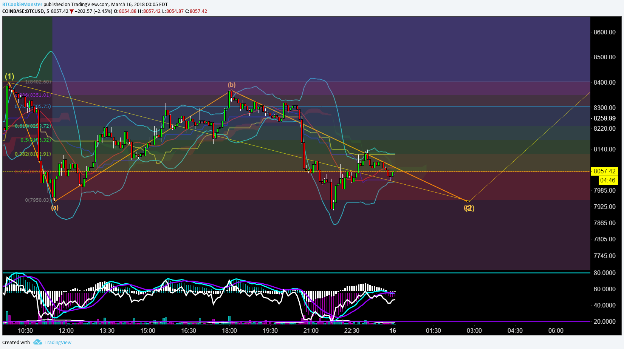Select the yellow (1) wave label
Image resolution: width=624 pixels, height=349 pixels.
pos(9,76)
